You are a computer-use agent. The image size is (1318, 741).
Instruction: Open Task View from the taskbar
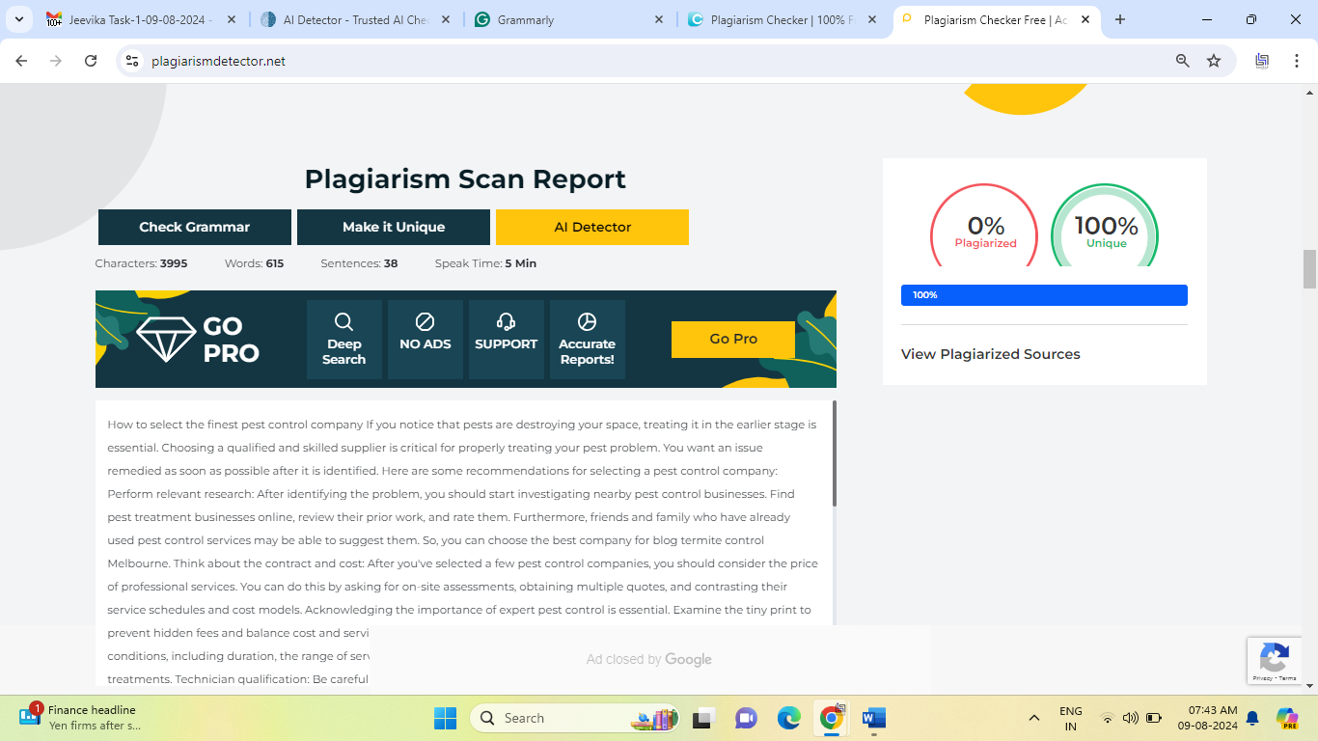[x=703, y=718]
